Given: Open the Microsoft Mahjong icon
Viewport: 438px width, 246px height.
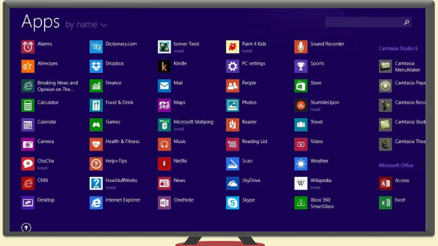Looking at the screenshot, I should 164,125.
